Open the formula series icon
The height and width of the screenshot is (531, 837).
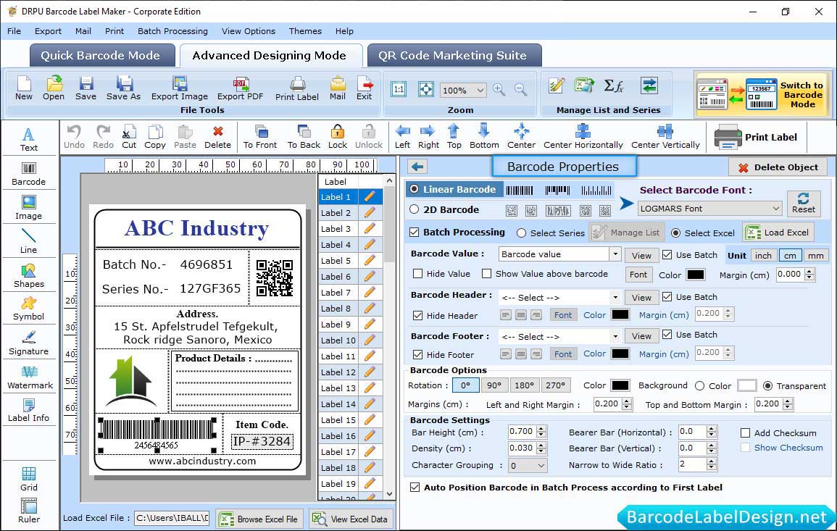coord(613,85)
